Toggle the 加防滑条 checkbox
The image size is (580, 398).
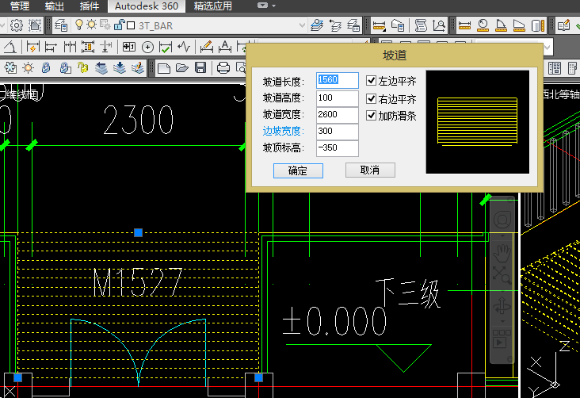point(371,115)
